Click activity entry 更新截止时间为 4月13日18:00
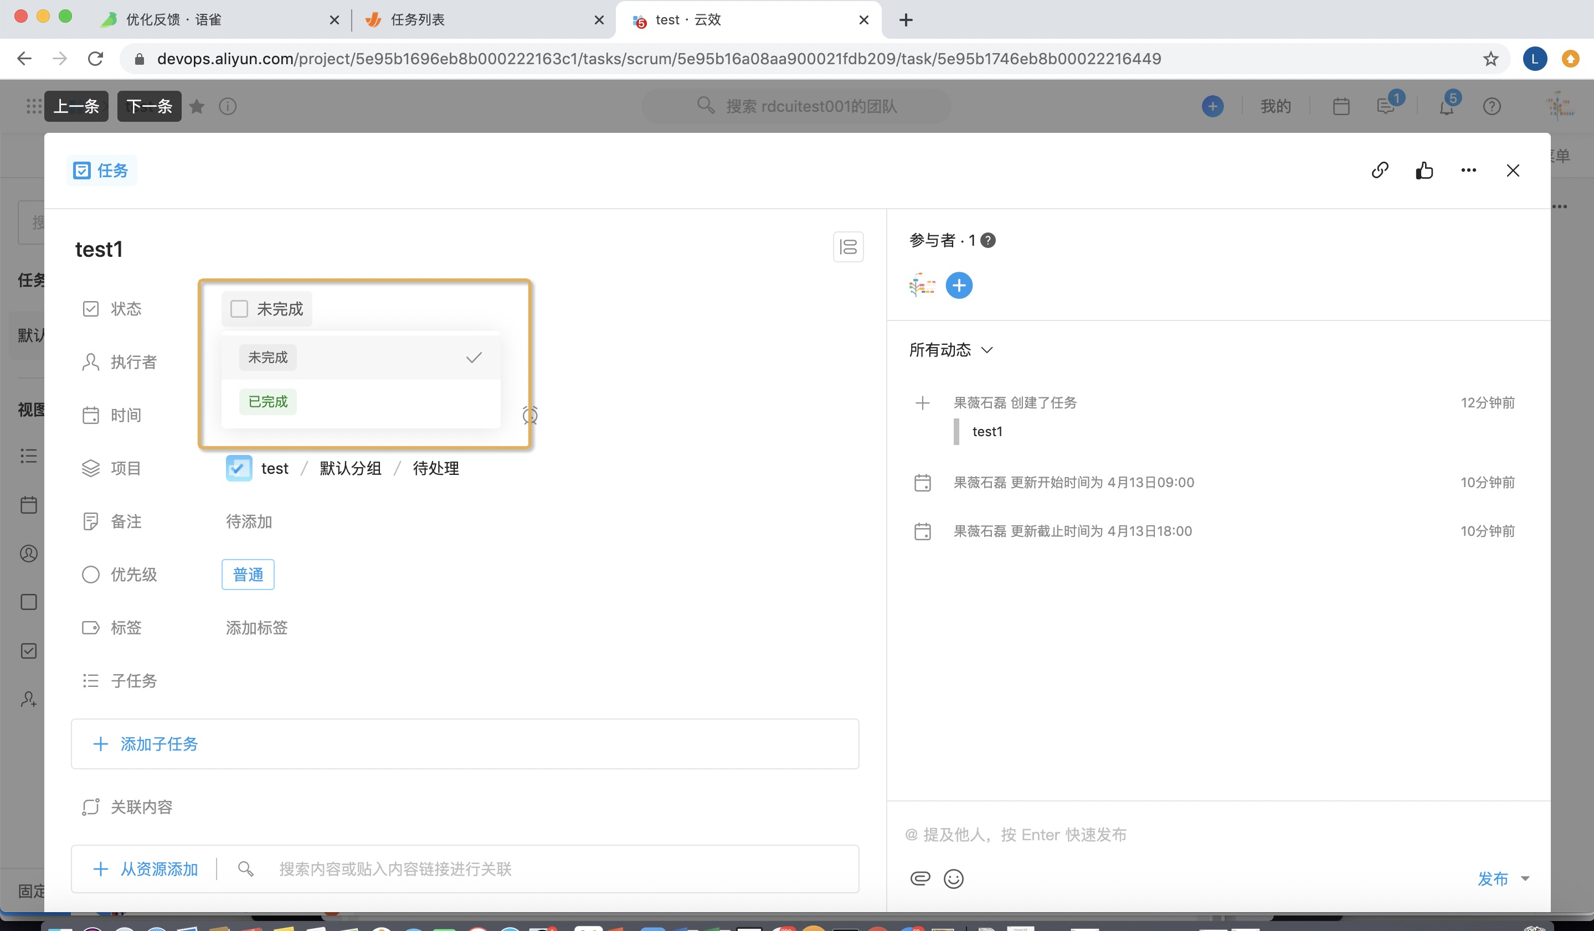Screen dimensions: 1594x931 pos(1073,531)
